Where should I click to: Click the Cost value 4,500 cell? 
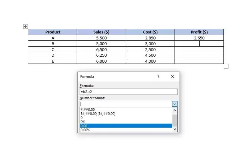pyautogui.click(x=150, y=55)
